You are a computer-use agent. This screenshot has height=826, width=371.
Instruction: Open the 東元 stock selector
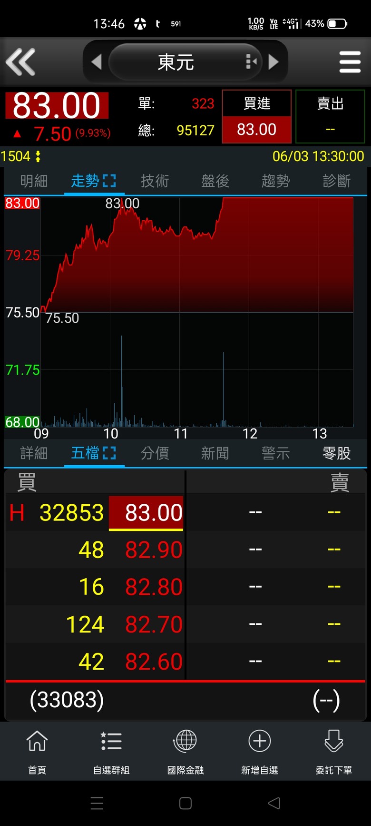click(185, 62)
